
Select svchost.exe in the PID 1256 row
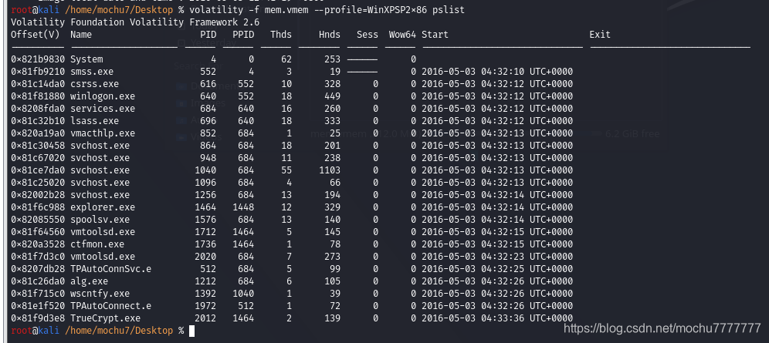click(100, 195)
